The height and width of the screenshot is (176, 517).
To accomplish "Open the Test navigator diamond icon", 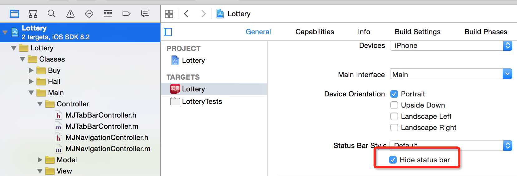I will click(89, 14).
